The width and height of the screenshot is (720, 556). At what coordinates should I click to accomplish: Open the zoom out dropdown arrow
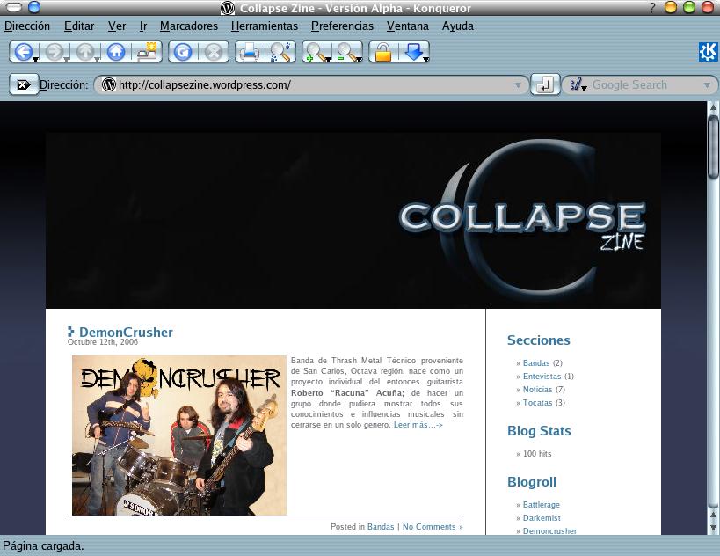click(359, 59)
